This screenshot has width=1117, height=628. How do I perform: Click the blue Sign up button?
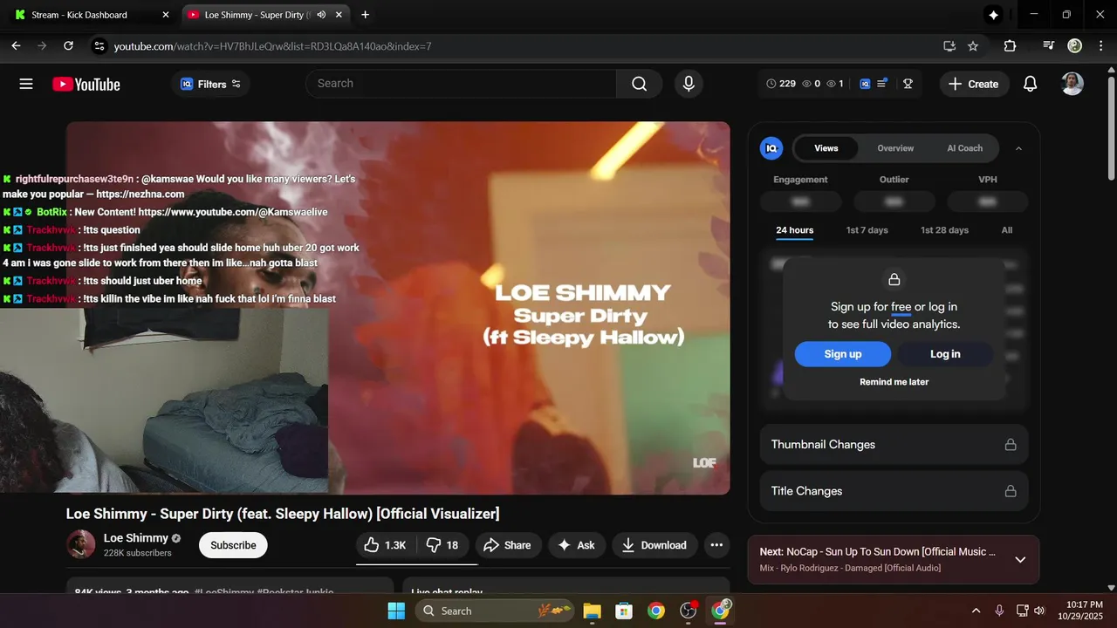[x=843, y=354]
